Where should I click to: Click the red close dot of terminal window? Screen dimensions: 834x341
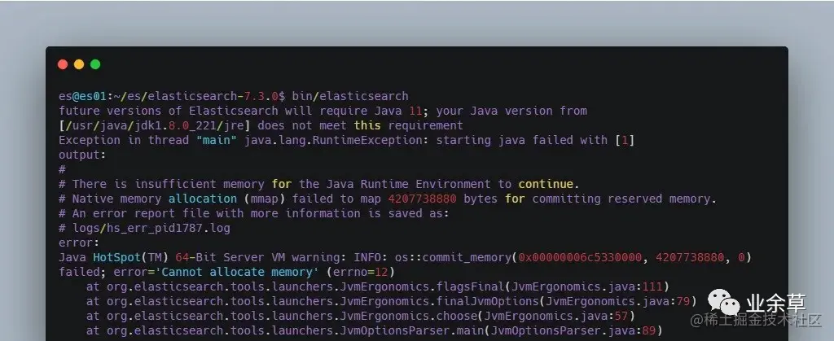(63, 64)
